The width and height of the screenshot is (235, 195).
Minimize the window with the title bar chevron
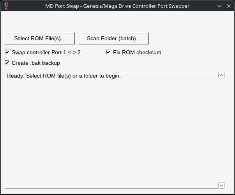click(x=219, y=6)
